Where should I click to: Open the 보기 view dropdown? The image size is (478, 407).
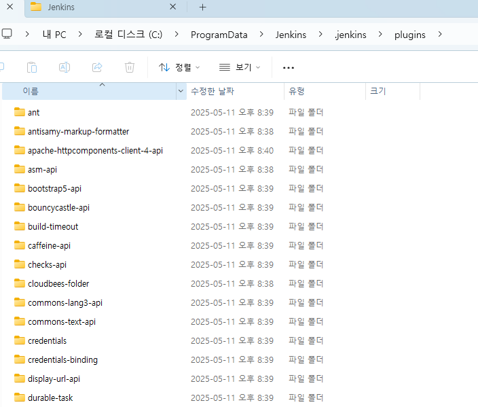(240, 67)
